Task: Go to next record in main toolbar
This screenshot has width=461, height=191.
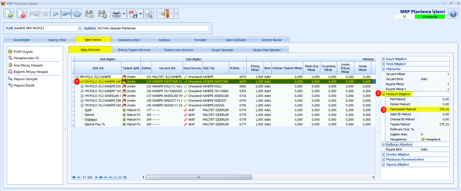Action: (56, 13)
